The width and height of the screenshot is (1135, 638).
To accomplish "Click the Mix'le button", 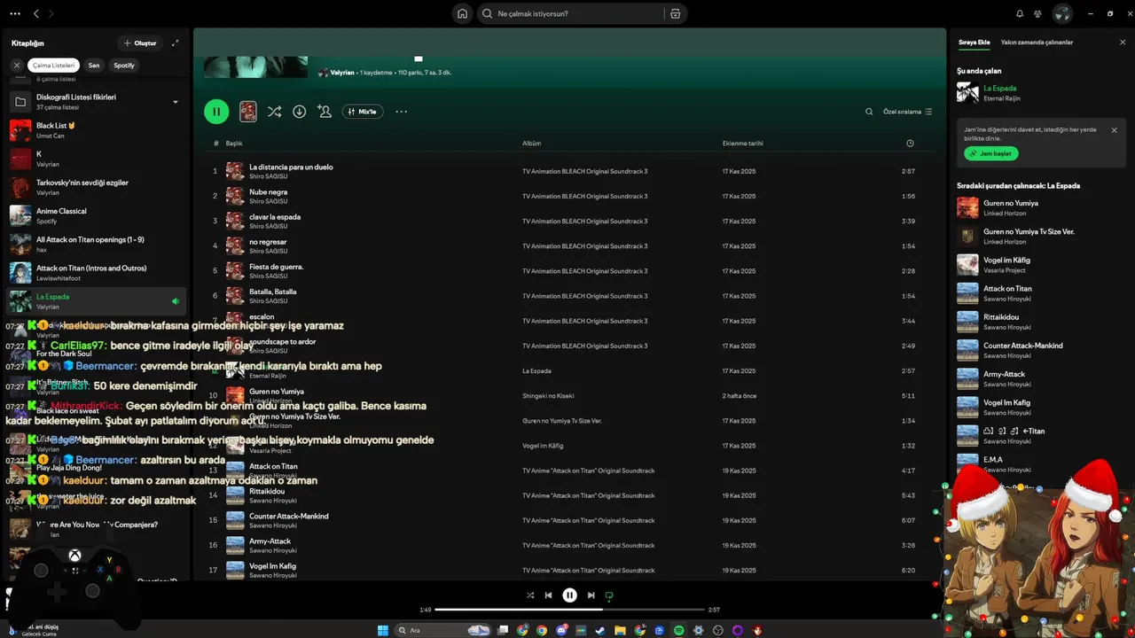I will [363, 112].
